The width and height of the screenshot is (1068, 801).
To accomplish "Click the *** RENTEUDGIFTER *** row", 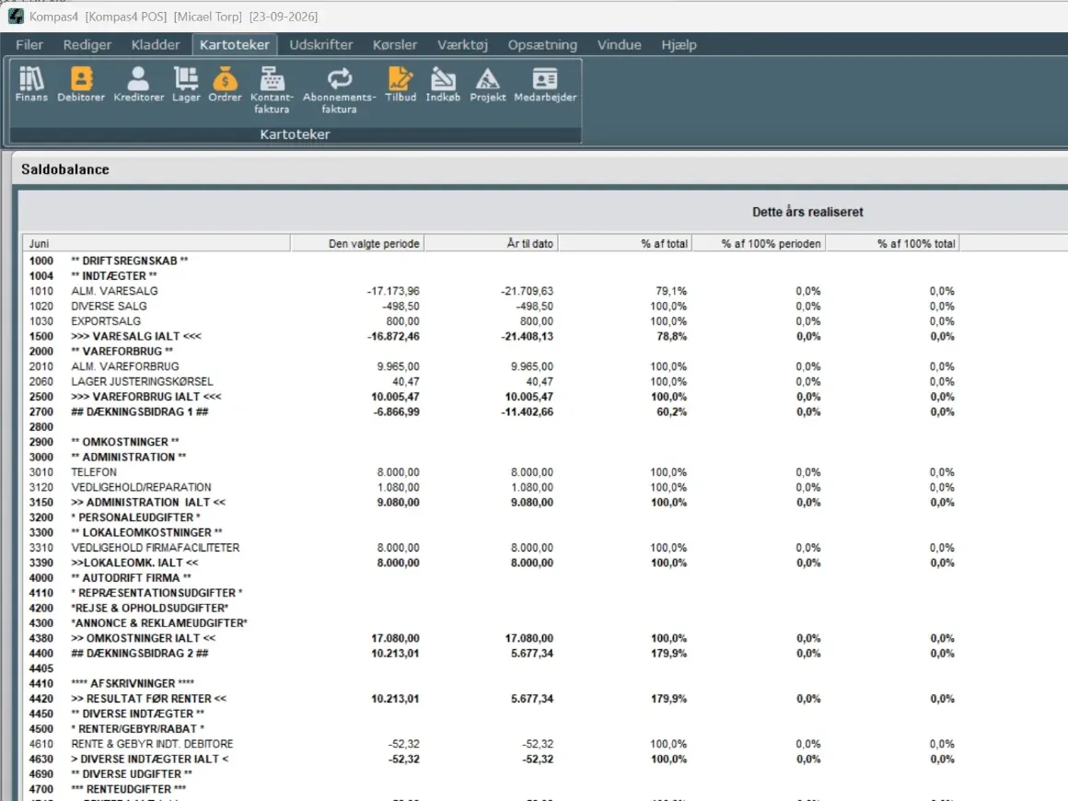I will coord(491,789).
